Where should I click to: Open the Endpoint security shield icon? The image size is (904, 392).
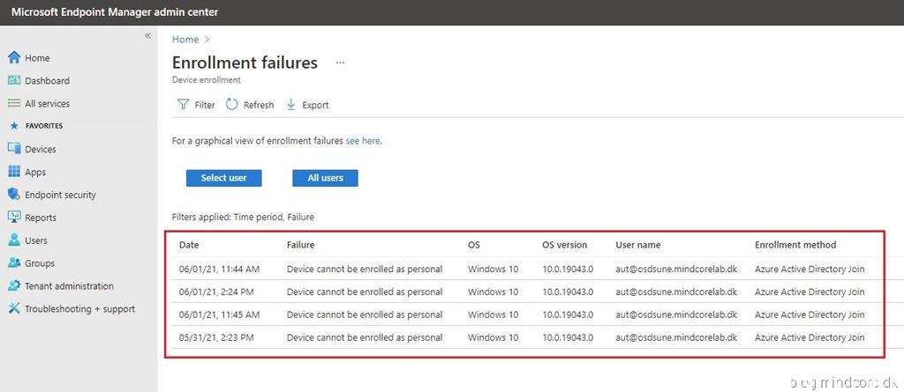point(14,195)
